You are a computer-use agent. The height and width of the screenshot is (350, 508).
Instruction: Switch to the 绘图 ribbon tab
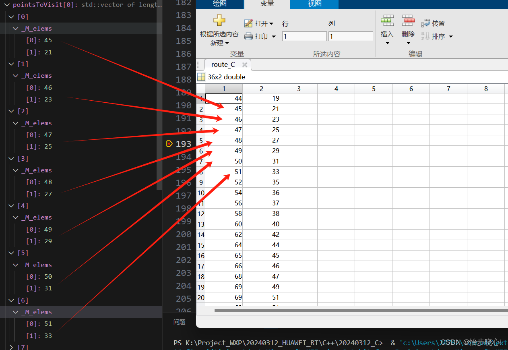pyautogui.click(x=220, y=4)
